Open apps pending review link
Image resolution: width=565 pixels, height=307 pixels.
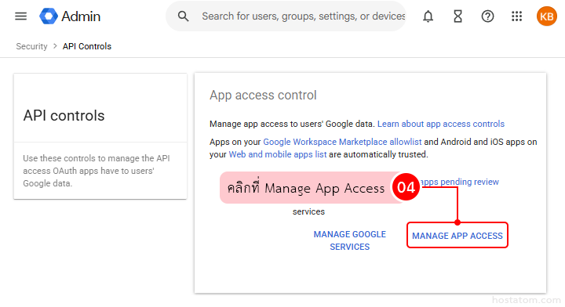point(460,182)
